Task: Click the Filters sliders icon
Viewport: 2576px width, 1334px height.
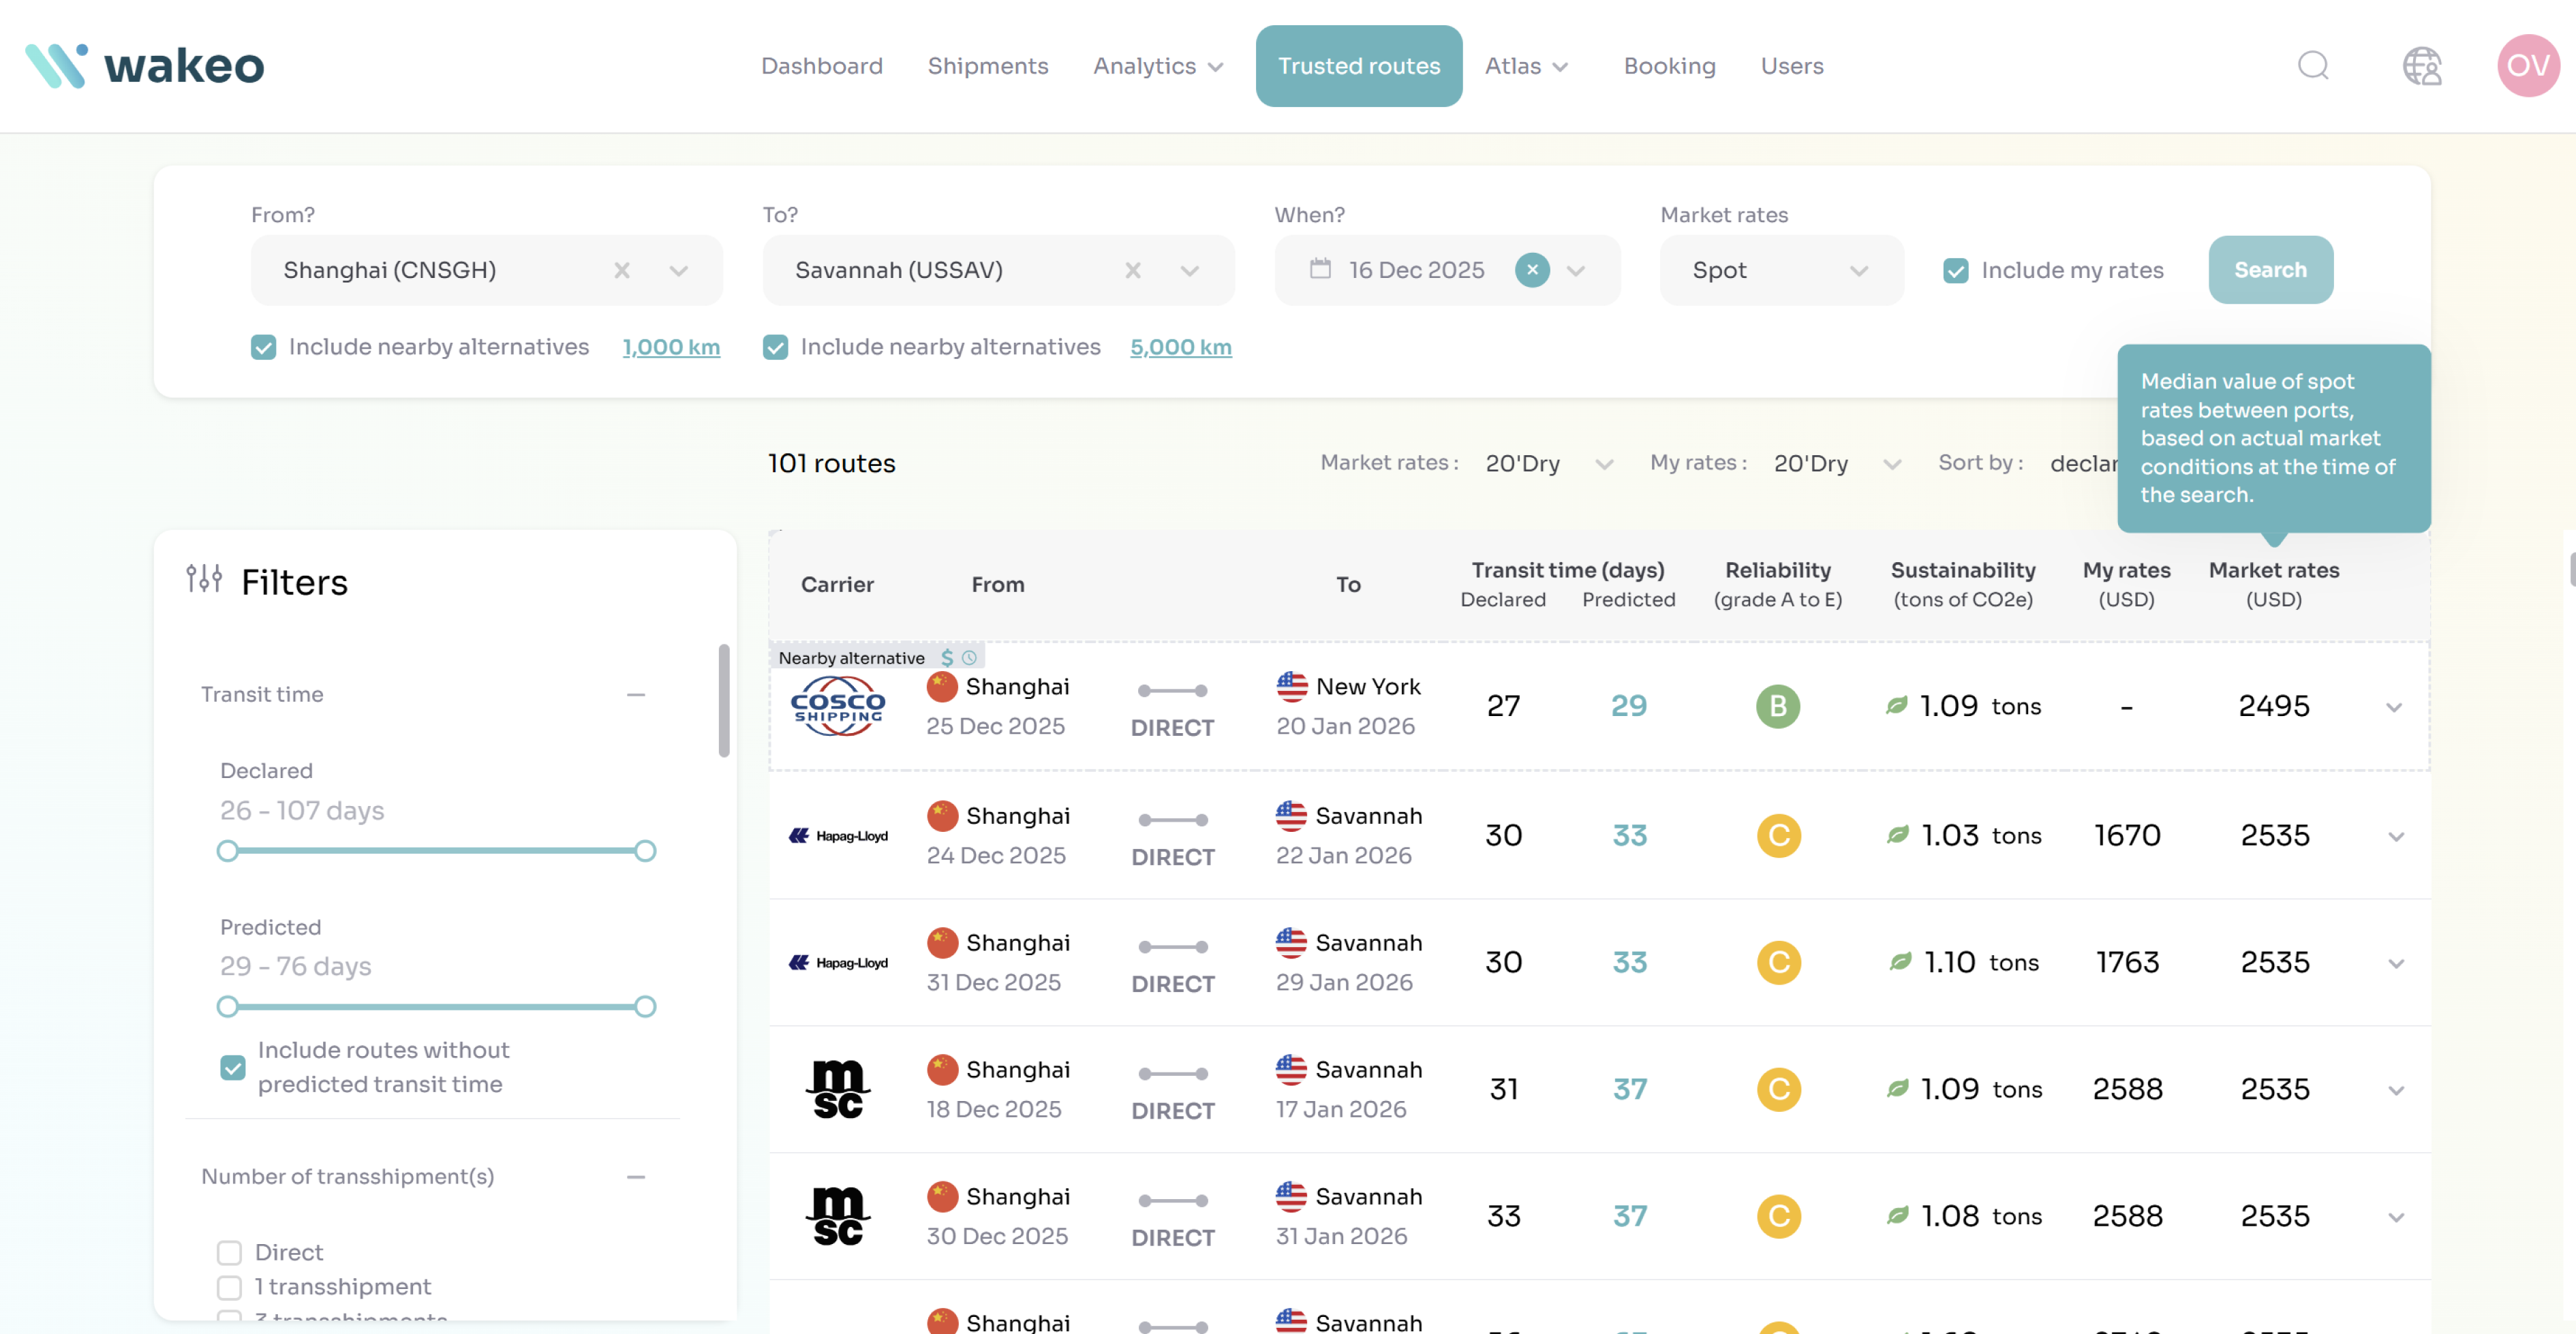Action: pos(204,578)
